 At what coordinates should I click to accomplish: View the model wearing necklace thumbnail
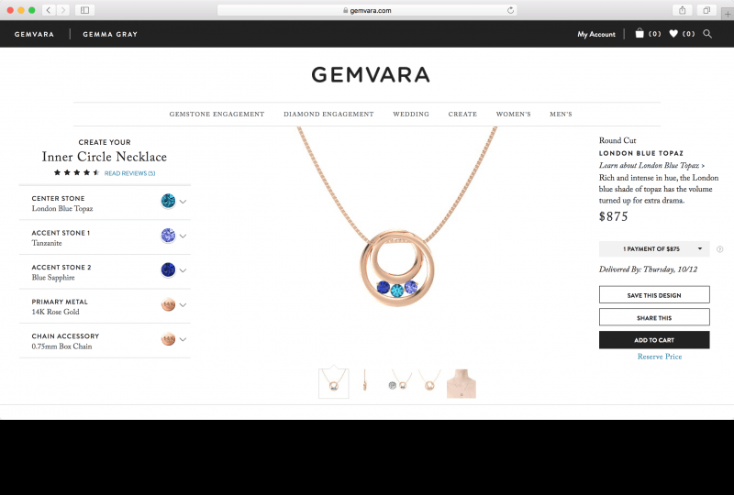click(462, 384)
